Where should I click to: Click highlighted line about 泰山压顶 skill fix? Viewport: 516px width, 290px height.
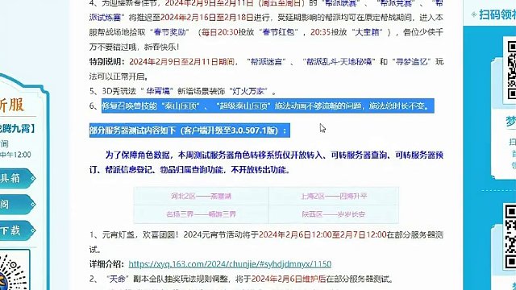click(268, 106)
